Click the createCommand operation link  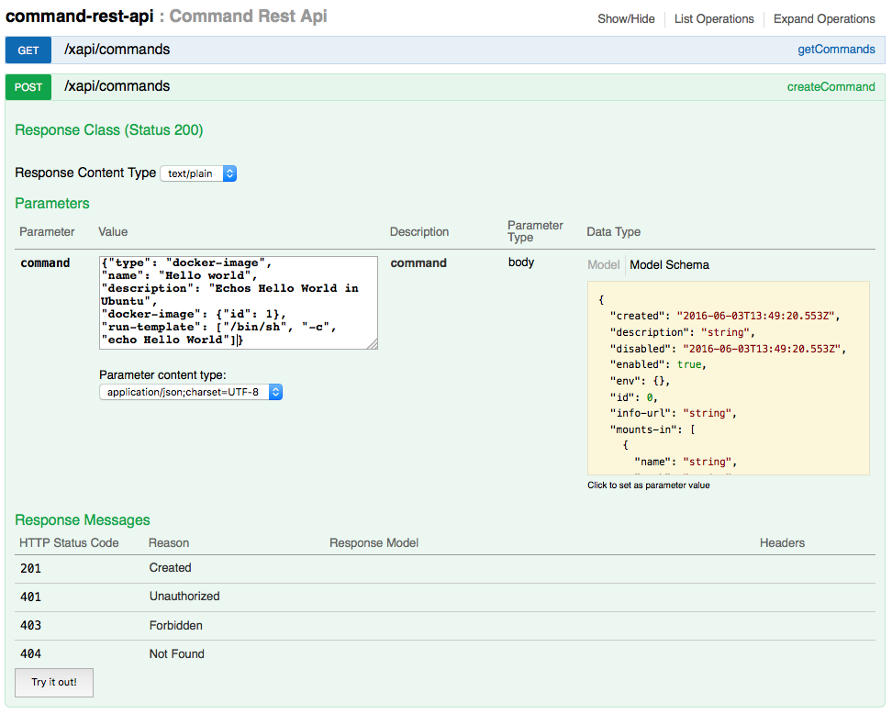point(831,87)
